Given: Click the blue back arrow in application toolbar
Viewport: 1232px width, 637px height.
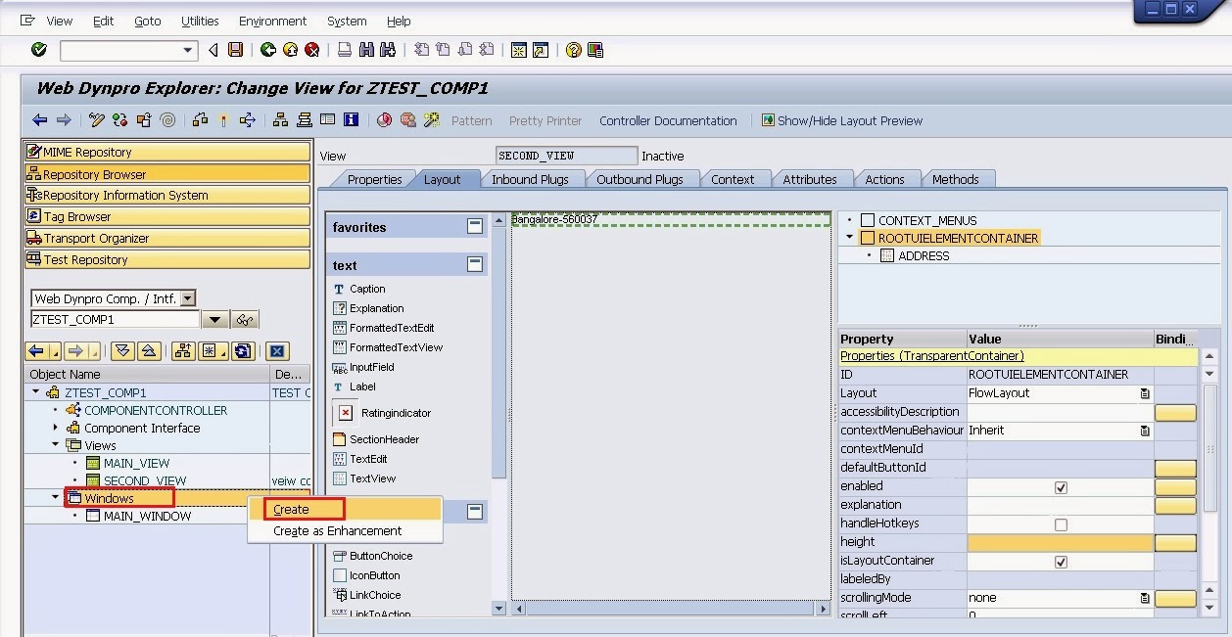Looking at the screenshot, I should coord(40,120).
